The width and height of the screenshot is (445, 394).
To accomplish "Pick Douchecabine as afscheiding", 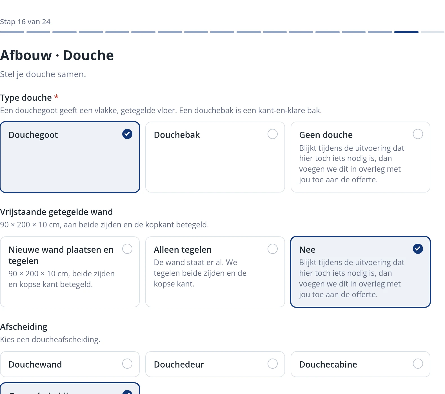I will [361, 364].
